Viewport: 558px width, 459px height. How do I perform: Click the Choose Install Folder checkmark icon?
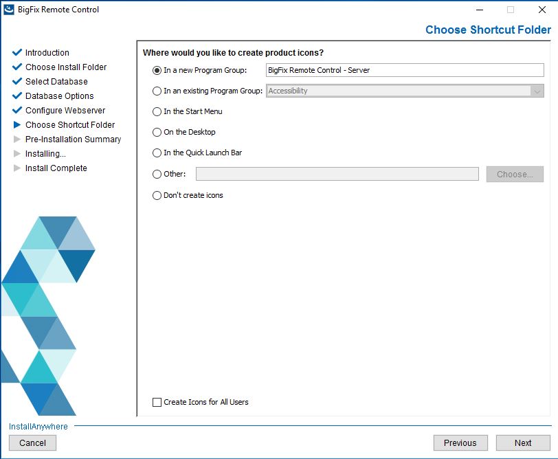pos(17,67)
